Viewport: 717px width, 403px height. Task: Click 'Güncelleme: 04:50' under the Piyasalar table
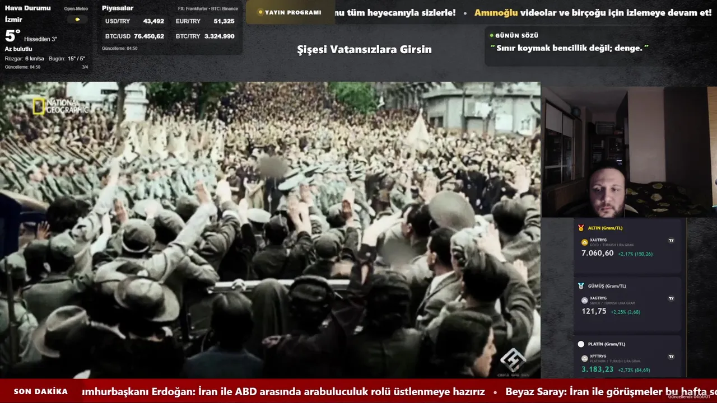coord(119,49)
